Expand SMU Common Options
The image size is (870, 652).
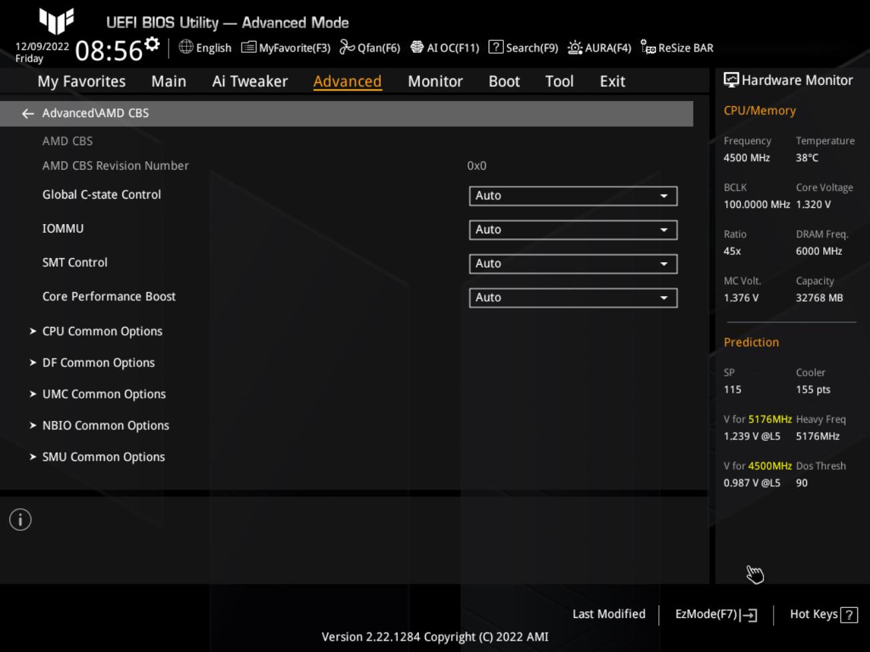(x=103, y=457)
